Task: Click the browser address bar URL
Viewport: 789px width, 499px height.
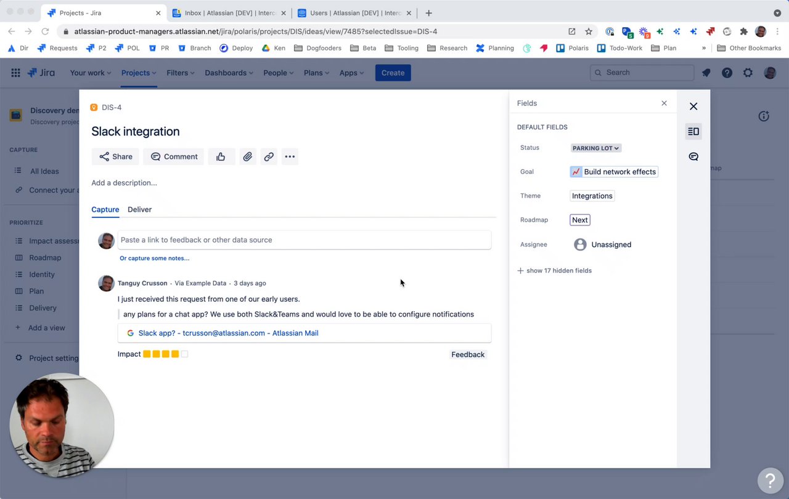Action: pyautogui.click(x=256, y=31)
